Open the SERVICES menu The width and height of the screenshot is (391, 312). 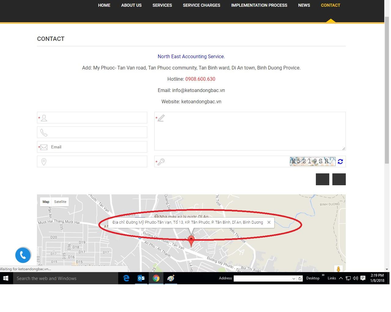tap(162, 5)
